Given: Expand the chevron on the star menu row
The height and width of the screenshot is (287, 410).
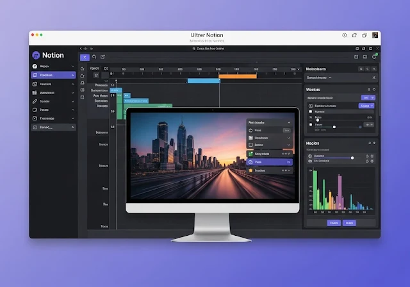Looking at the screenshot, I should pos(289,170).
